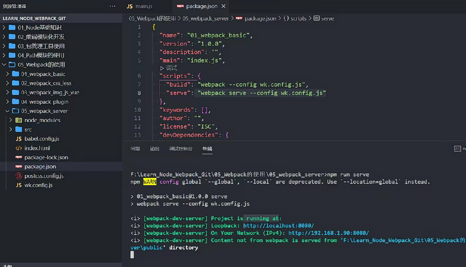Click the Debug codelens above scripts

click(168, 68)
